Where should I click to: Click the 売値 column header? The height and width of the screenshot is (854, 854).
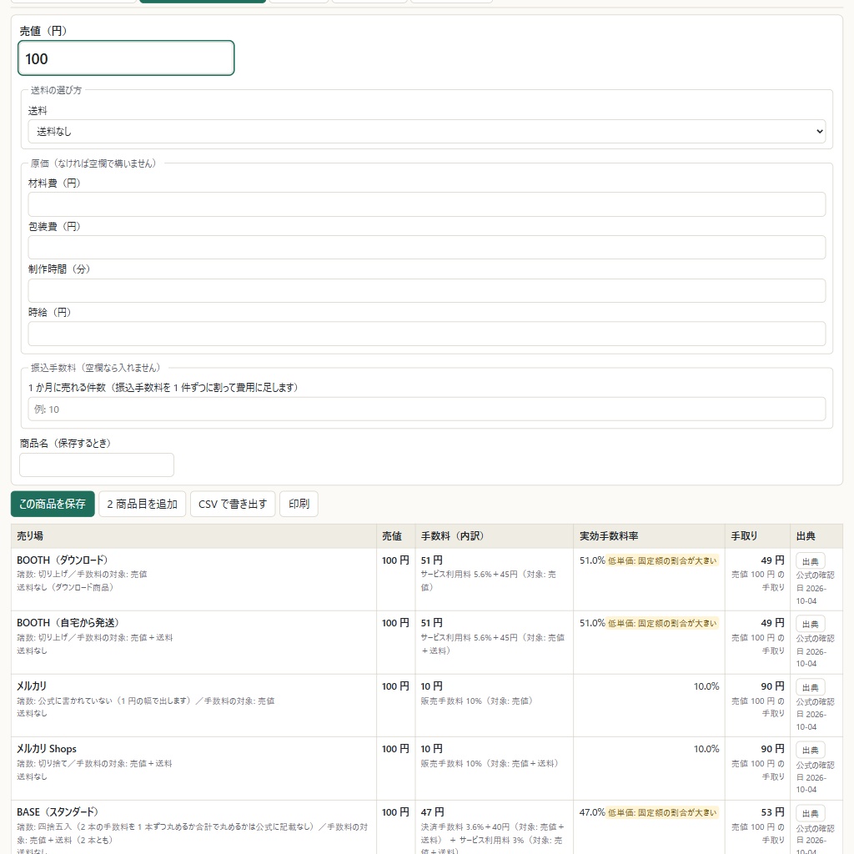[395, 536]
